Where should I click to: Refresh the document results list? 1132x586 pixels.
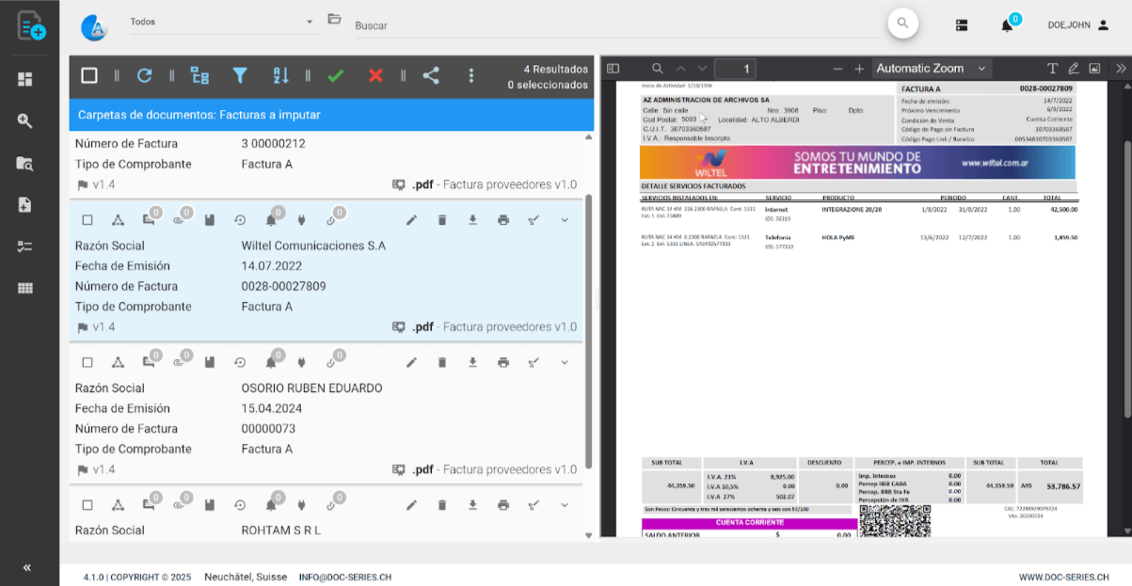(x=144, y=74)
